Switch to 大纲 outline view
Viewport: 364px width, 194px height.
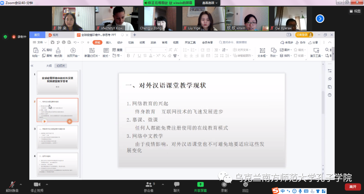(49, 66)
